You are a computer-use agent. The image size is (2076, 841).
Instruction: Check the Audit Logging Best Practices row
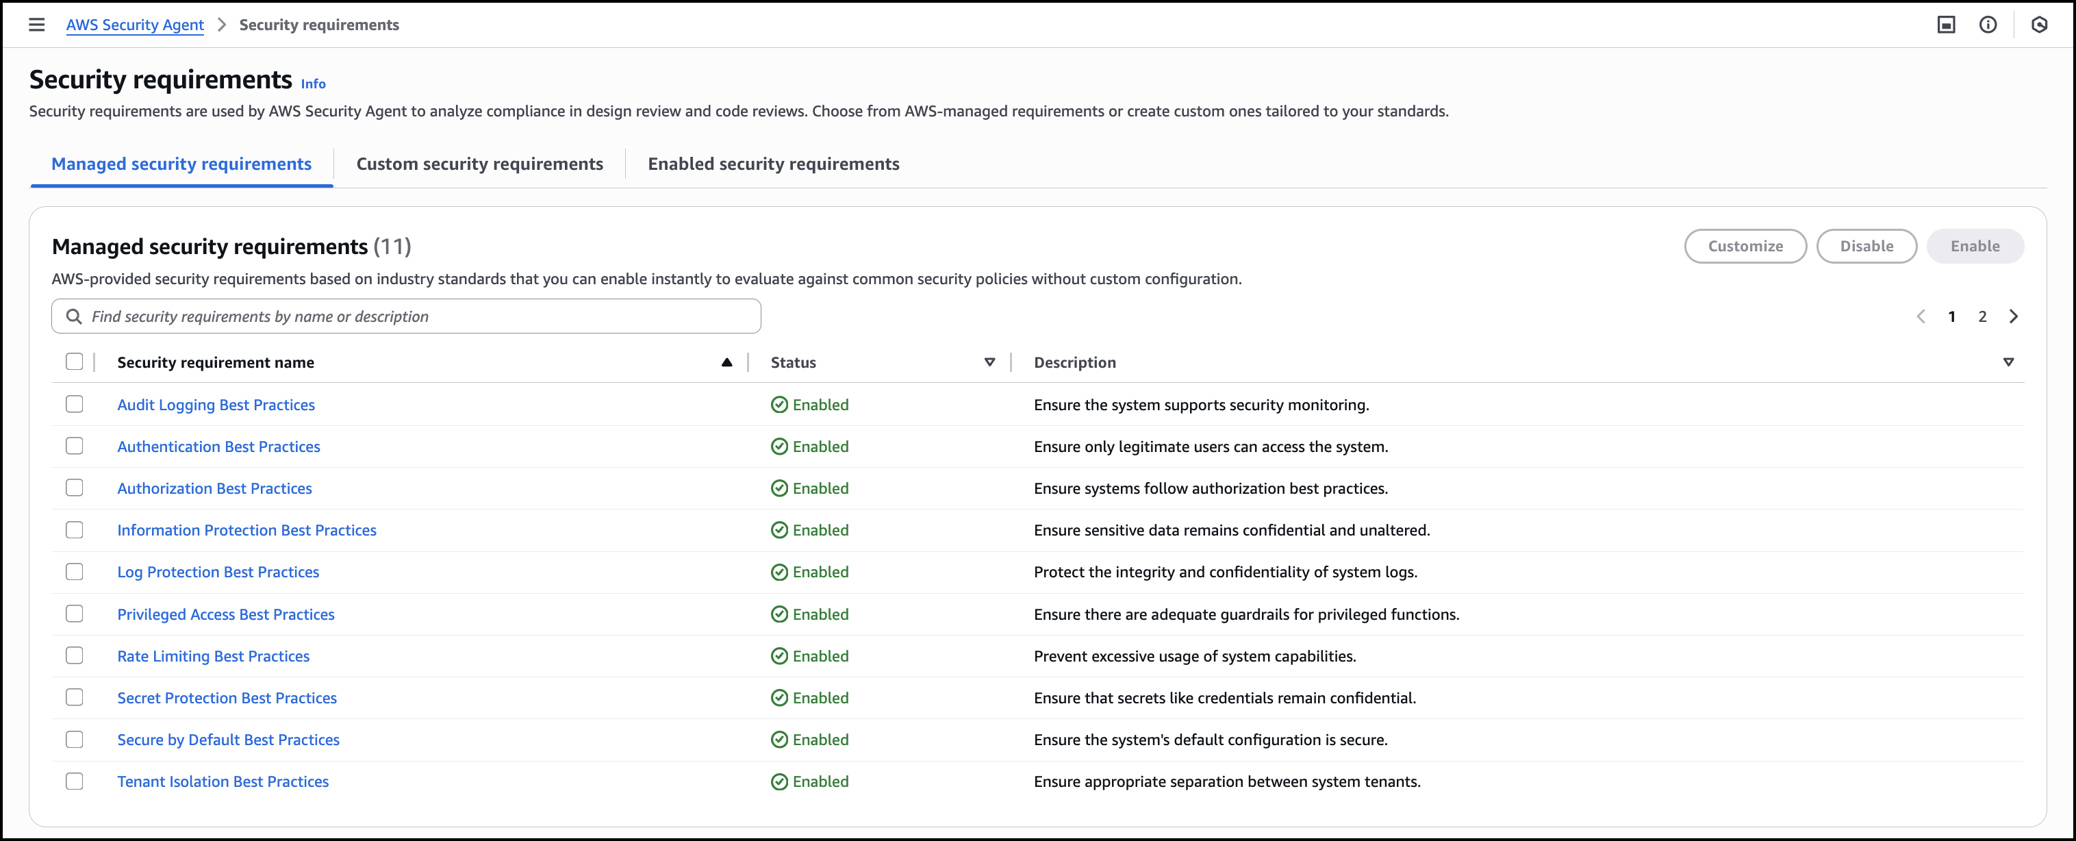click(74, 404)
